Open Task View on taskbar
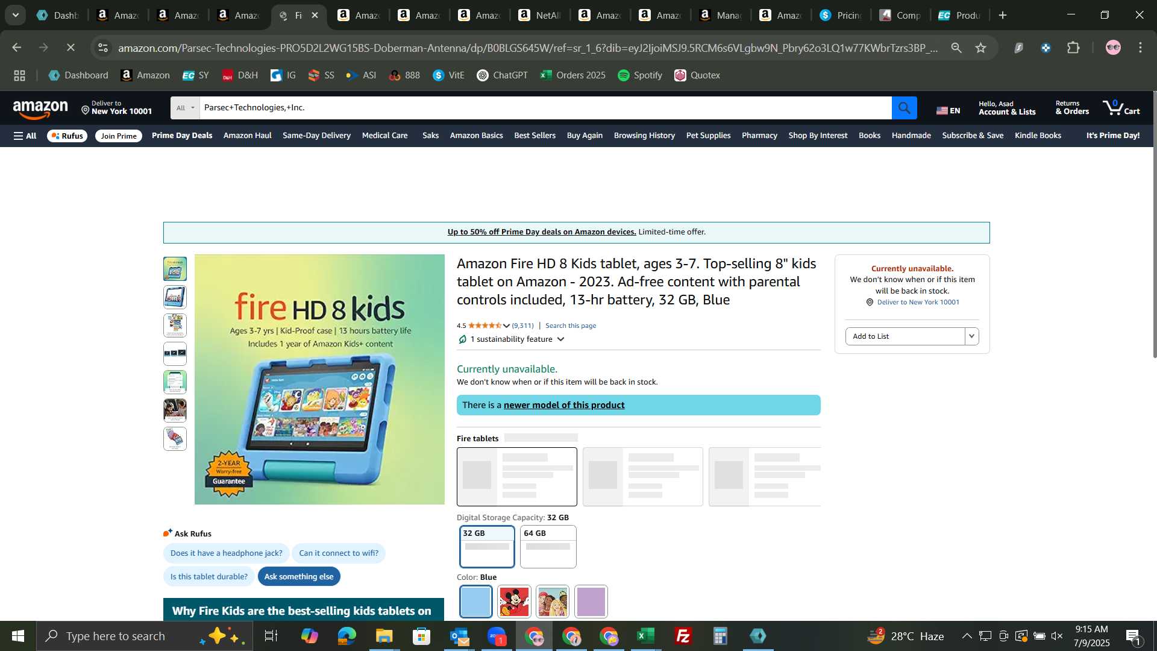This screenshot has width=1157, height=651. (x=271, y=636)
